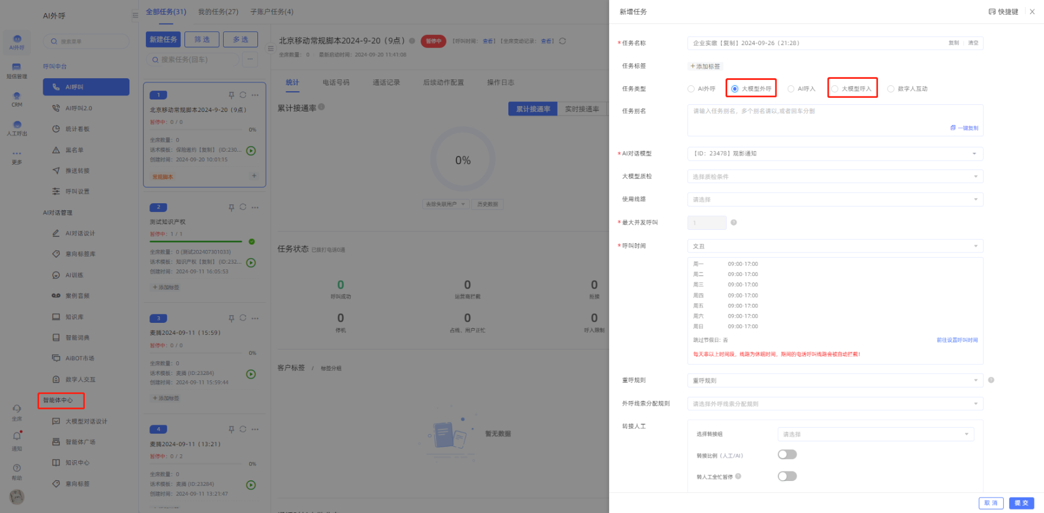The width and height of the screenshot is (1044, 513).
Task: Open the notifications bell icon
Action: pos(17,436)
